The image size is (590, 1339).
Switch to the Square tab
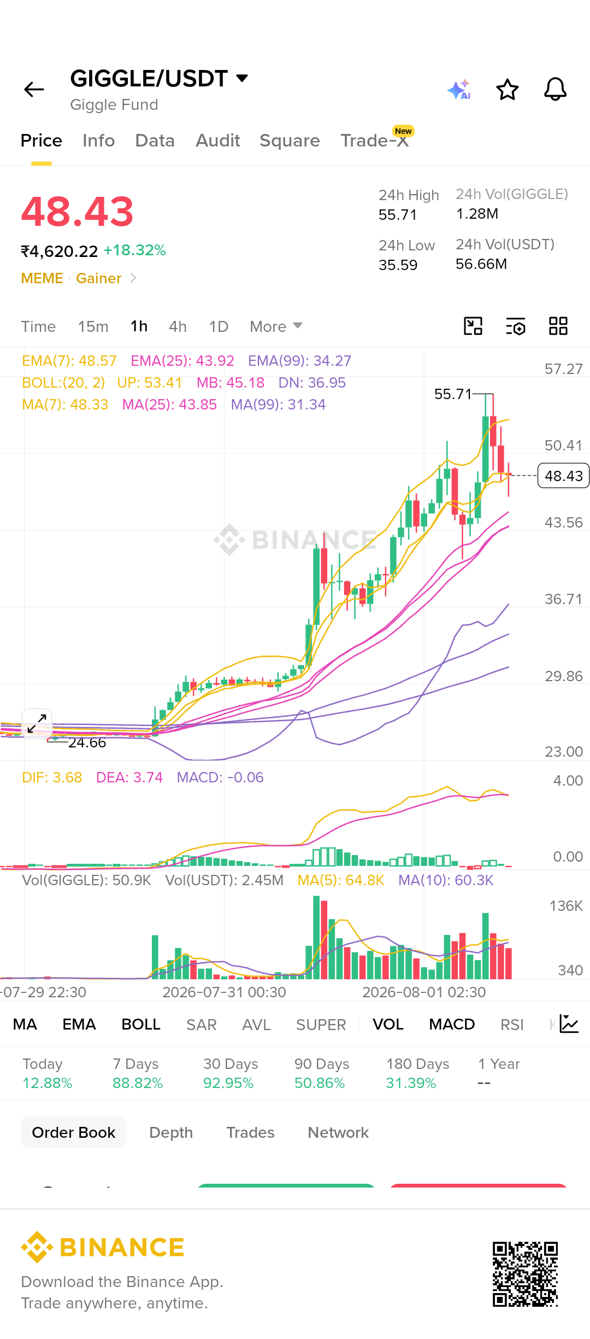tap(290, 141)
